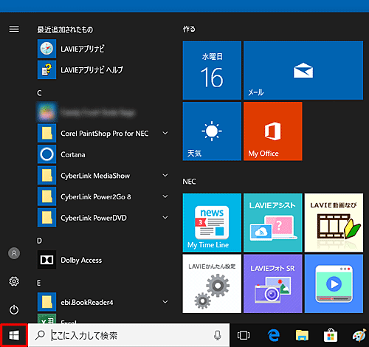Launch Dolby Access icon

coord(46,260)
